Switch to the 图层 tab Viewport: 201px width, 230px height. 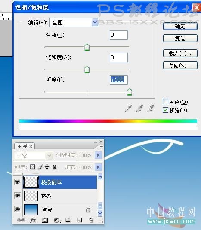[25, 146]
